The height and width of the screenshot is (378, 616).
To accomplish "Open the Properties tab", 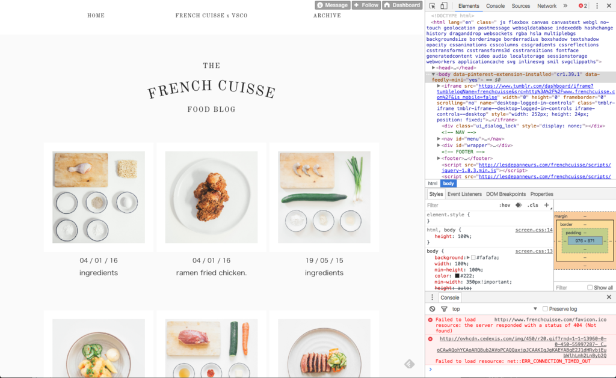I will 541,194.
